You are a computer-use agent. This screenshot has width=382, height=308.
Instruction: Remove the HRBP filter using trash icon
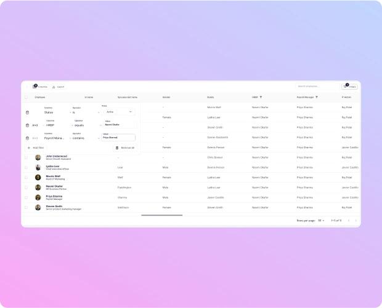point(28,125)
